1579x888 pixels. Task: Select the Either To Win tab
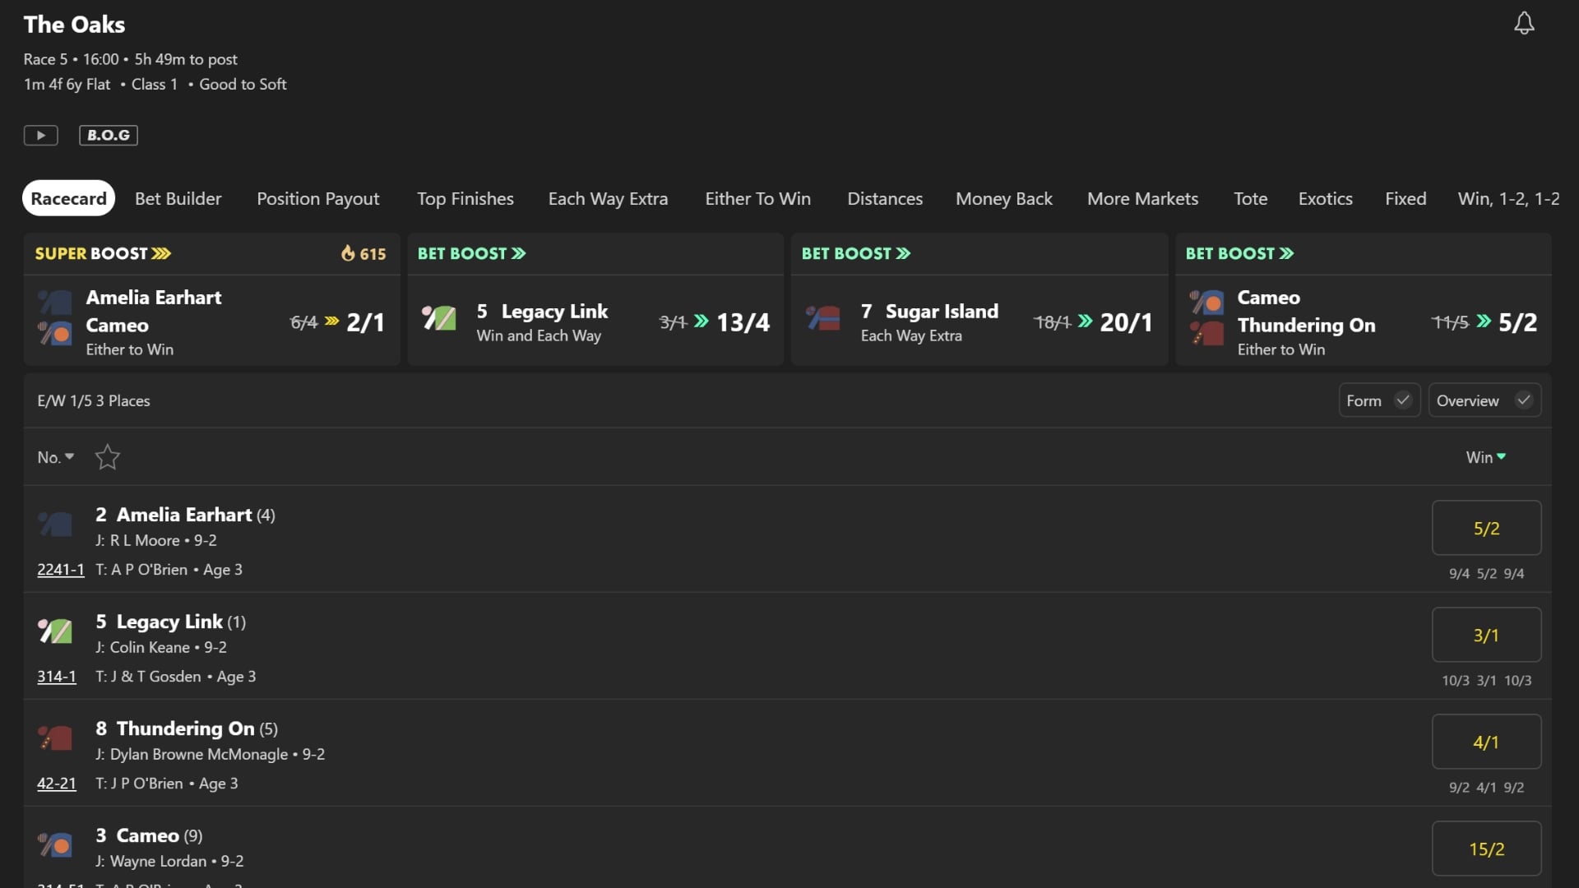coord(758,198)
